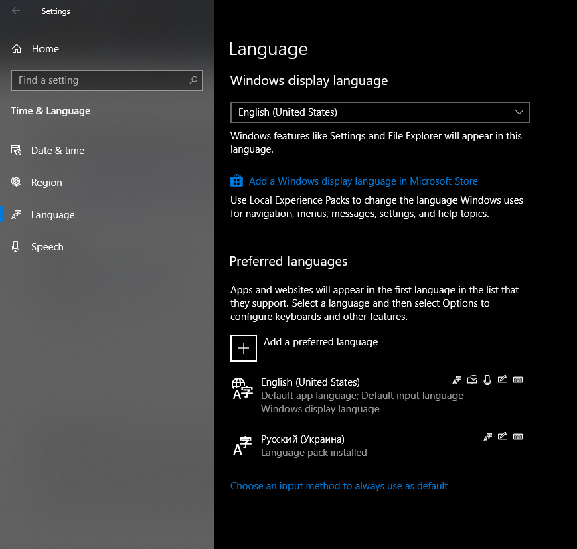
Task: Click the plus icon to add language
Action: click(x=244, y=348)
